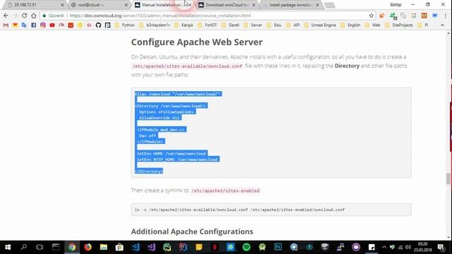Click the page vertical scrollbar thumb

(448, 179)
